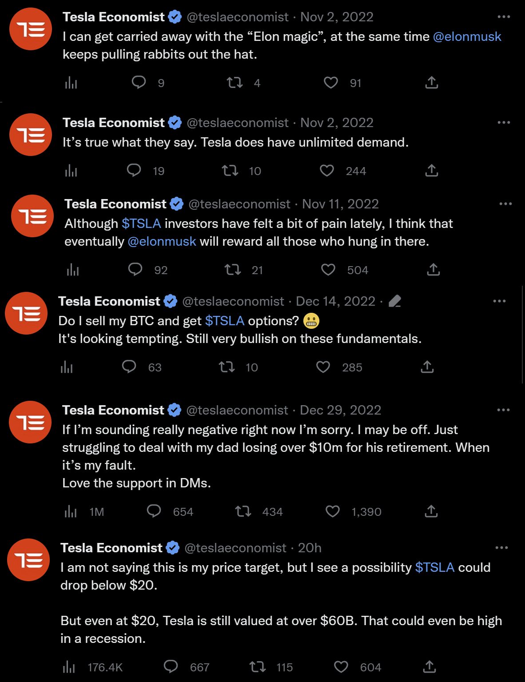Open more options menu on Dec 29 tweet

[x=503, y=410]
